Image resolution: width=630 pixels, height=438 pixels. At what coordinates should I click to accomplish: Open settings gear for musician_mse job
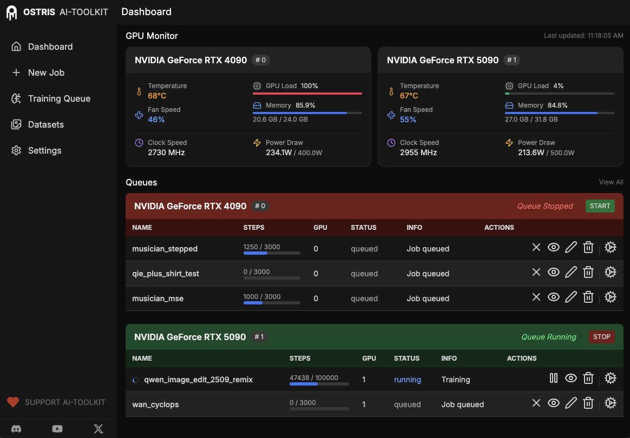coord(611,297)
